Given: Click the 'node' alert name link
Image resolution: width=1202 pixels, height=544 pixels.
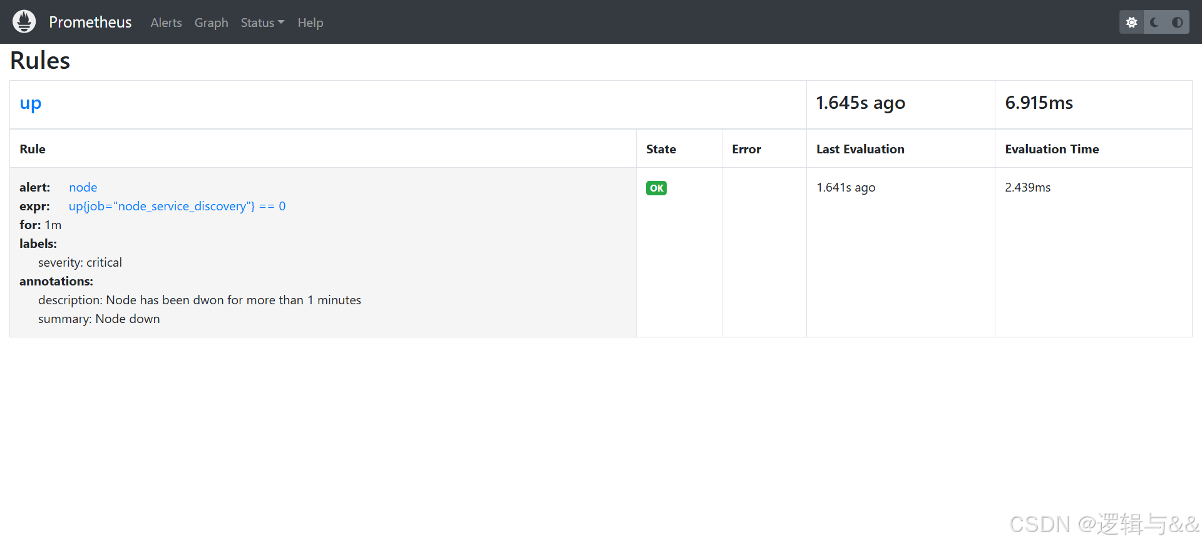Looking at the screenshot, I should (x=83, y=187).
